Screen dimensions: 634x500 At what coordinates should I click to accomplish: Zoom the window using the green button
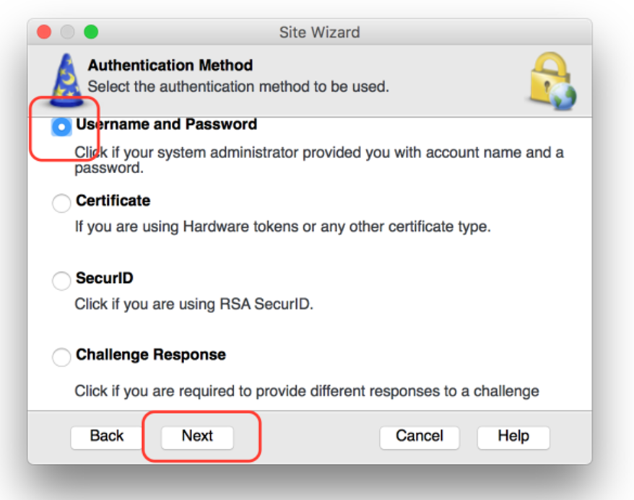coord(90,32)
